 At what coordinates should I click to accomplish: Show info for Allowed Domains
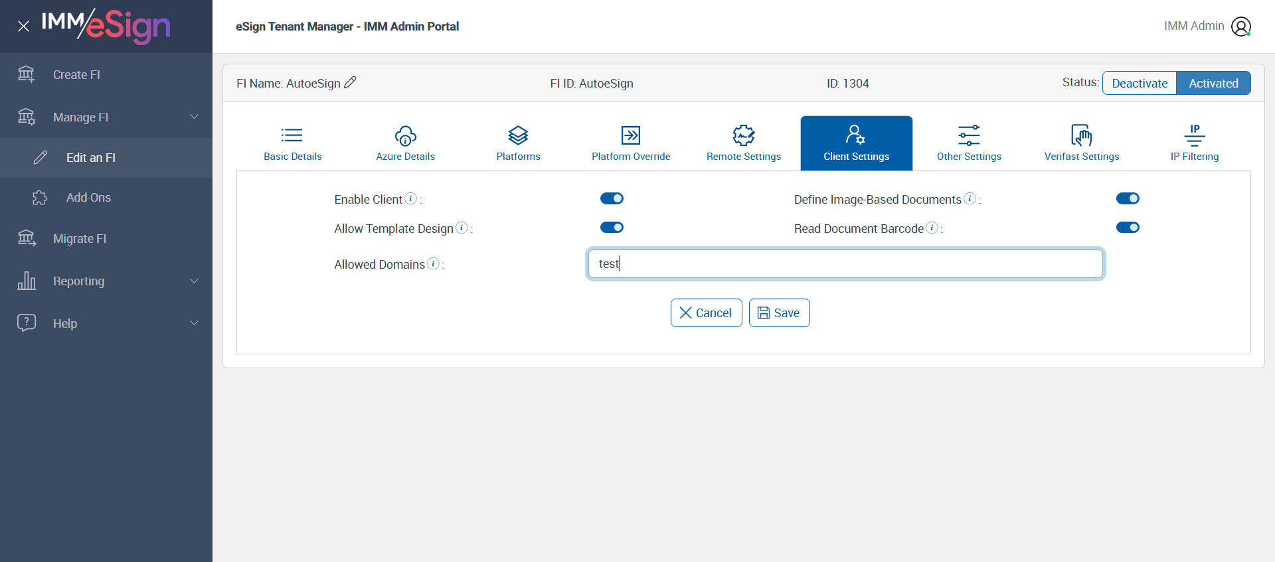[x=434, y=263]
